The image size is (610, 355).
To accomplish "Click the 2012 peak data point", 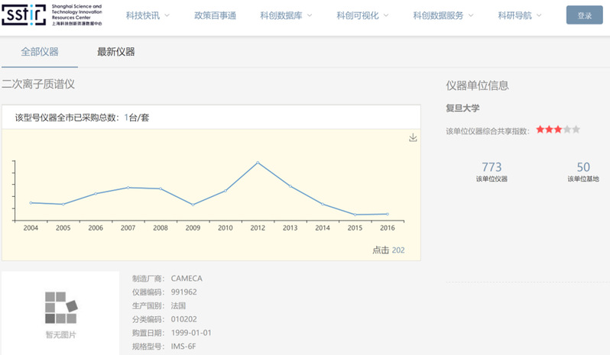I will click(258, 163).
